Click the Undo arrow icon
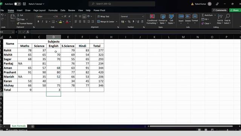Screen dimensions: 241x136 [x=2, y=15]
